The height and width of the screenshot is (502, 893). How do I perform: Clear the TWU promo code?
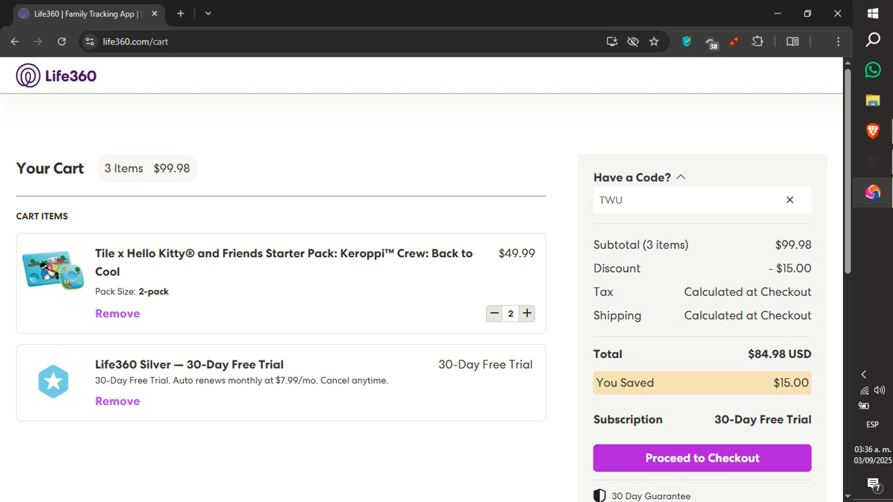[790, 200]
